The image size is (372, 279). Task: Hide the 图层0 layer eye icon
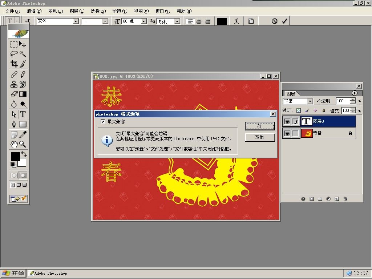(x=287, y=121)
